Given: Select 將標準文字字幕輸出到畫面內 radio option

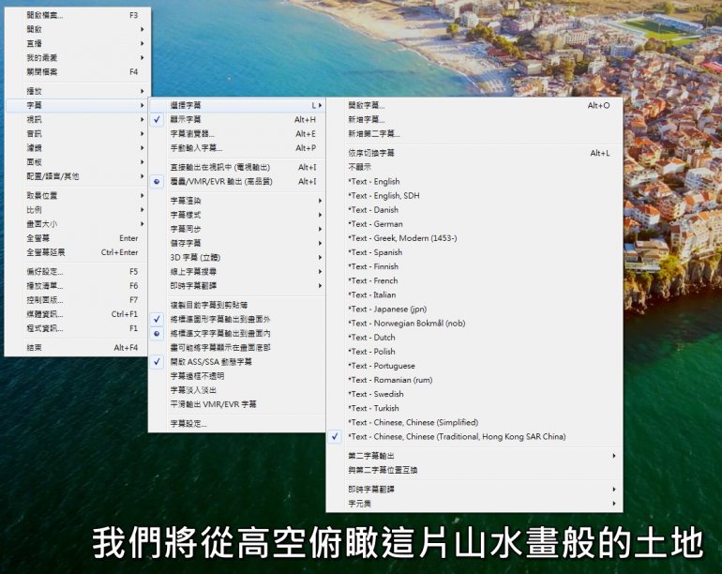Looking at the screenshot, I should [236, 333].
